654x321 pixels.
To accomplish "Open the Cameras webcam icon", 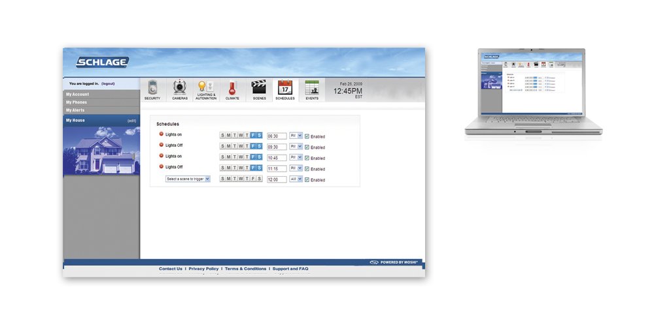I will click(179, 88).
